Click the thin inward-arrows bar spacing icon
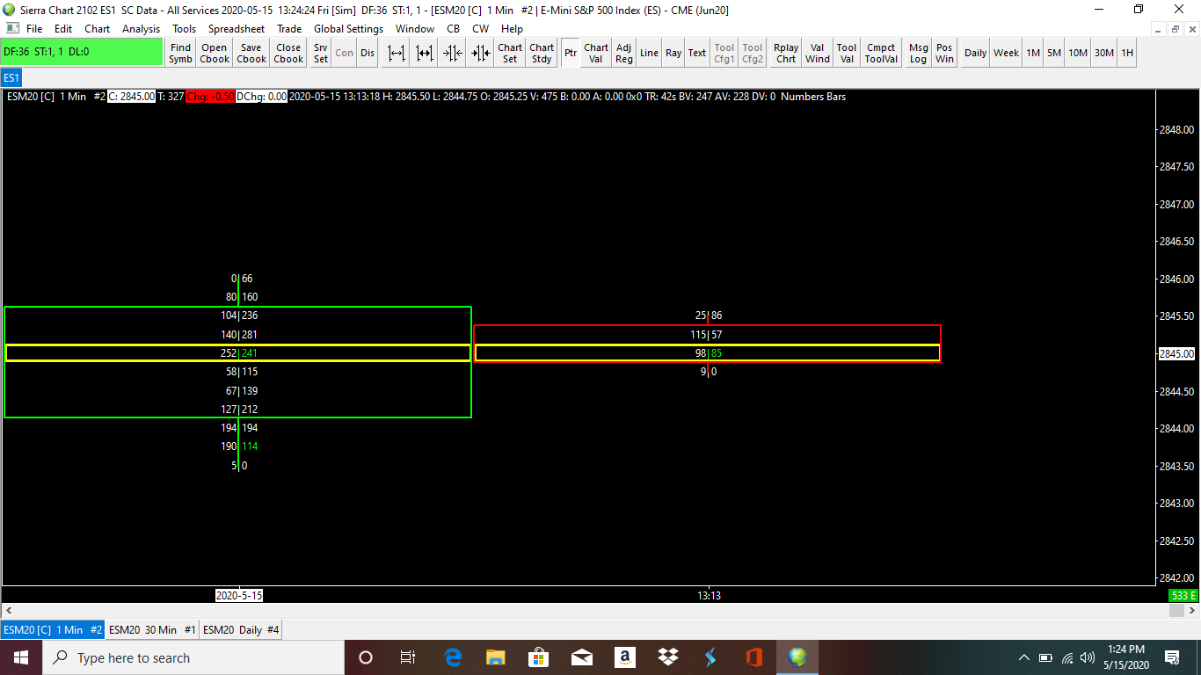This screenshot has width=1201, height=675. tap(453, 53)
